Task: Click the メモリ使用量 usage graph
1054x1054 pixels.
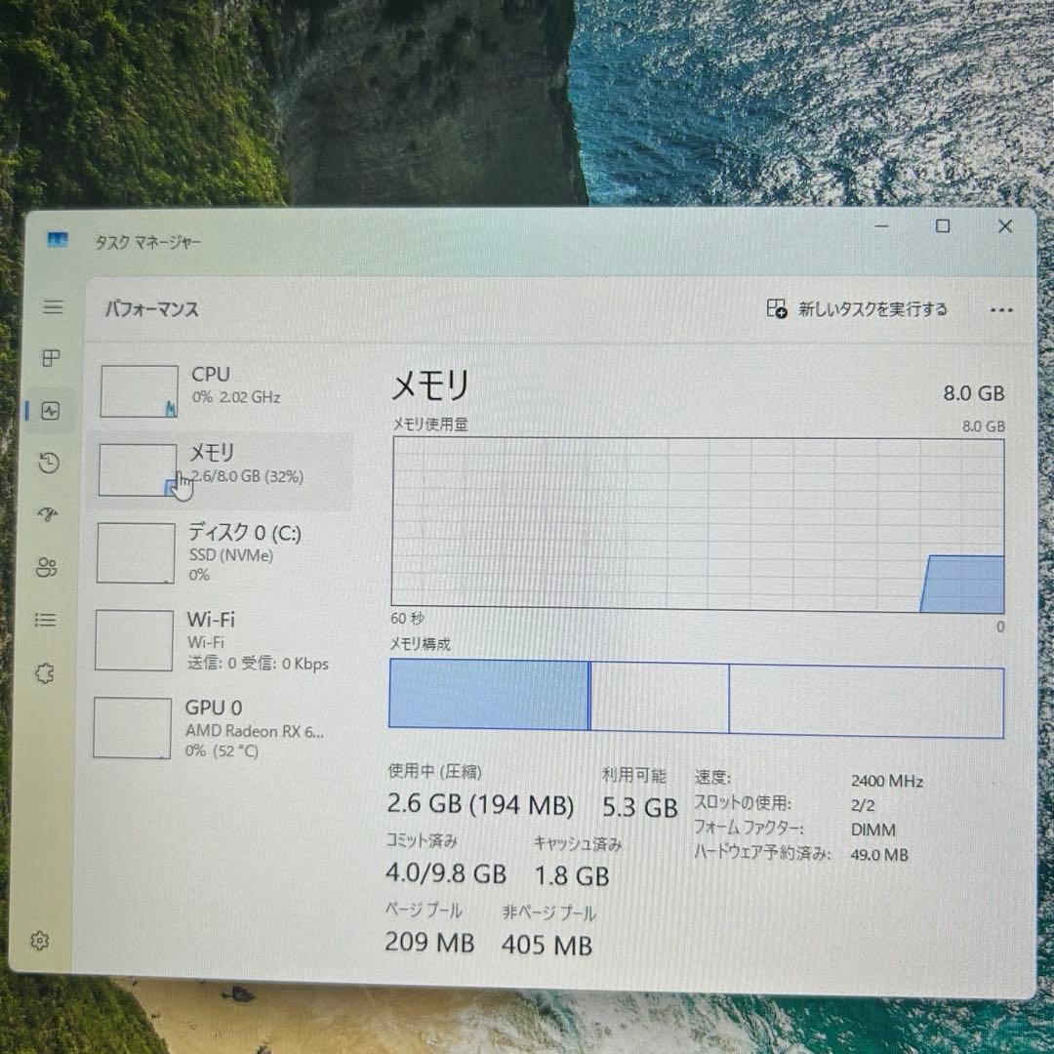Action: pyautogui.click(x=696, y=522)
